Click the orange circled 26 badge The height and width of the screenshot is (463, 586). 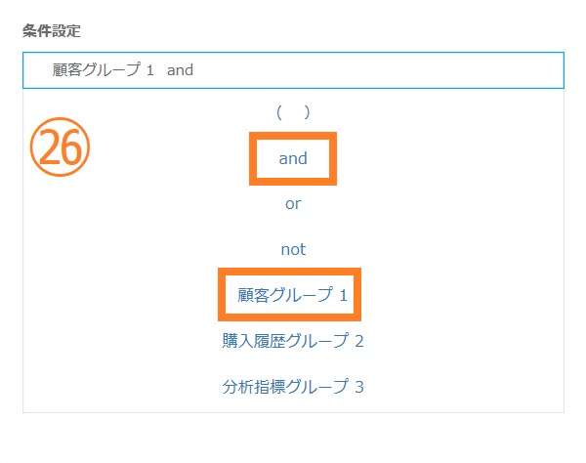(x=60, y=147)
